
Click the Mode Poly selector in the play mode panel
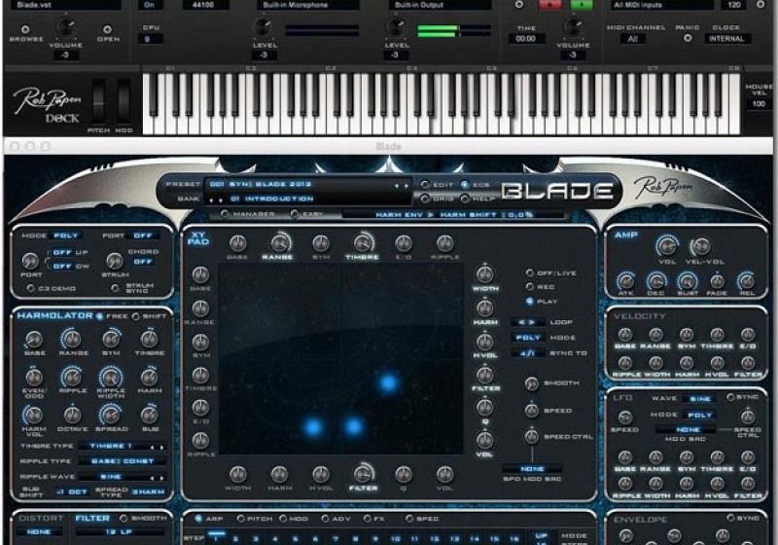pos(66,236)
